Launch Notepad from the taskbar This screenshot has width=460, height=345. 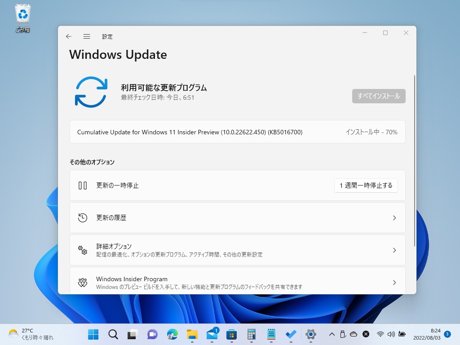point(270,334)
